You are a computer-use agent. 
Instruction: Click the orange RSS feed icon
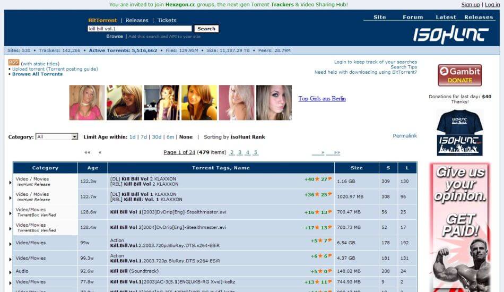coord(14,63)
